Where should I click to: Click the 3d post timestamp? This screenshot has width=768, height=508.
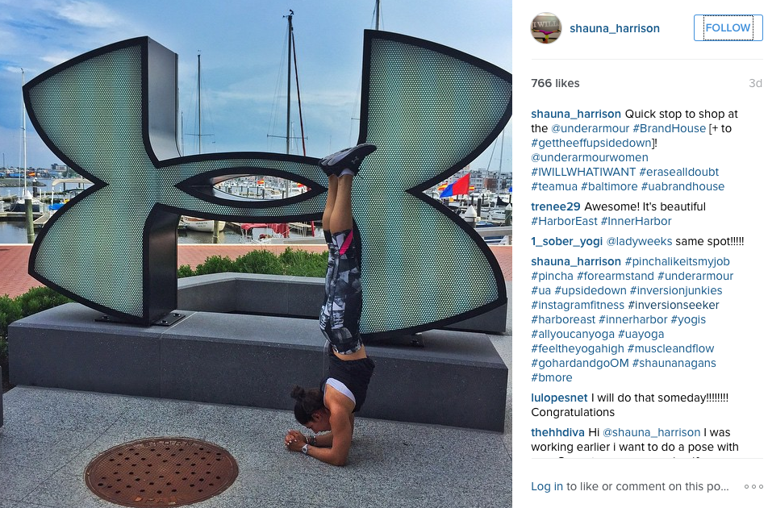pyautogui.click(x=755, y=83)
